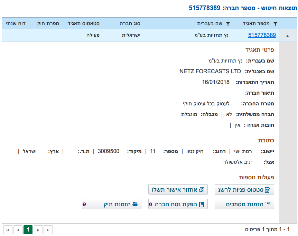The image size is (298, 236).
Task: Click section heading כתובת
Action: 266,140
